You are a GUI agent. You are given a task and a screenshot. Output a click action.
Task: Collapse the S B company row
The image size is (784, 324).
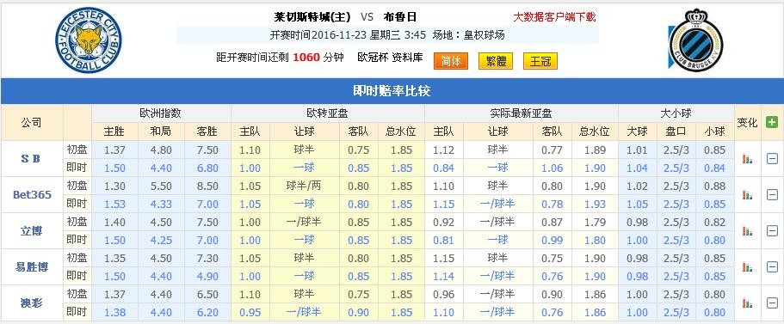[x=772, y=159]
